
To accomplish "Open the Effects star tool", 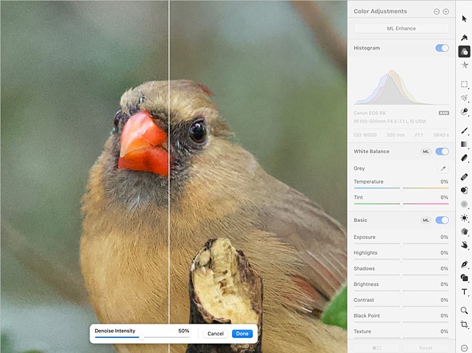I will [x=465, y=65].
